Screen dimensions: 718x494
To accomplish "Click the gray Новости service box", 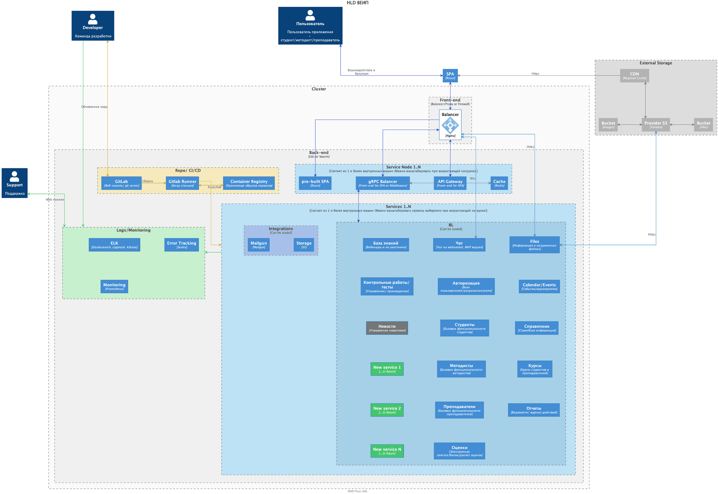I will pos(387,328).
